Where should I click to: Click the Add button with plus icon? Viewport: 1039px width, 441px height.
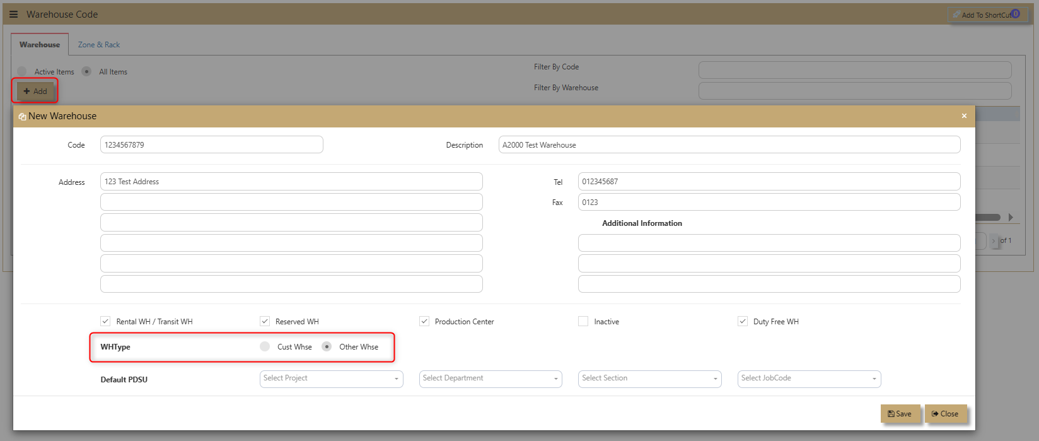coord(35,91)
